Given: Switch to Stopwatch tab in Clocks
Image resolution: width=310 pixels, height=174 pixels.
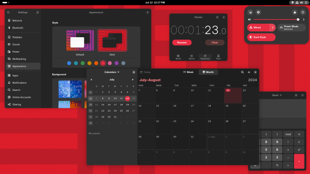Looking at the screenshot, I should (205, 57).
